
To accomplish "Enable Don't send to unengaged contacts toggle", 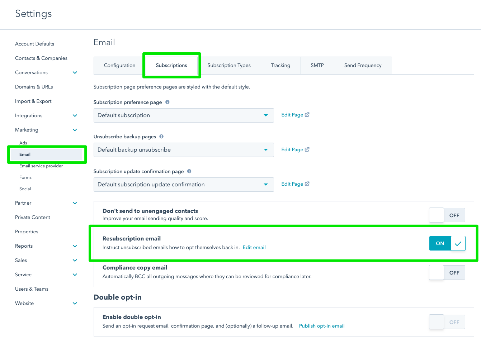I will pyautogui.click(x=447, y=215).
